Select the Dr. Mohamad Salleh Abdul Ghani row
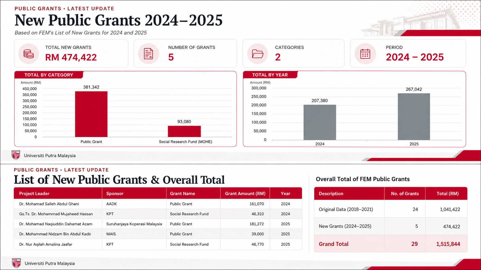The image size is (481, 270). click(x=158, y=204)
